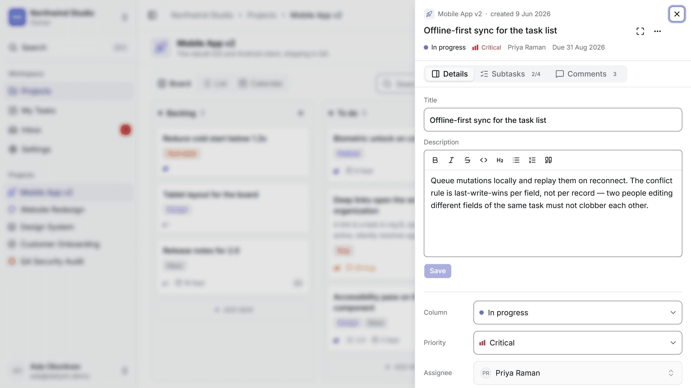
Task: Open the Assignee selector for Priya Raman
Action: pos(578,373)
